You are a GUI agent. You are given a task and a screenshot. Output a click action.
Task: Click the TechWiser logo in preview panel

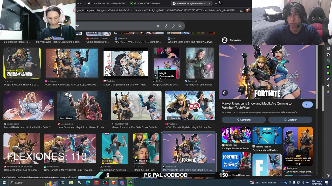click(225, 40)
